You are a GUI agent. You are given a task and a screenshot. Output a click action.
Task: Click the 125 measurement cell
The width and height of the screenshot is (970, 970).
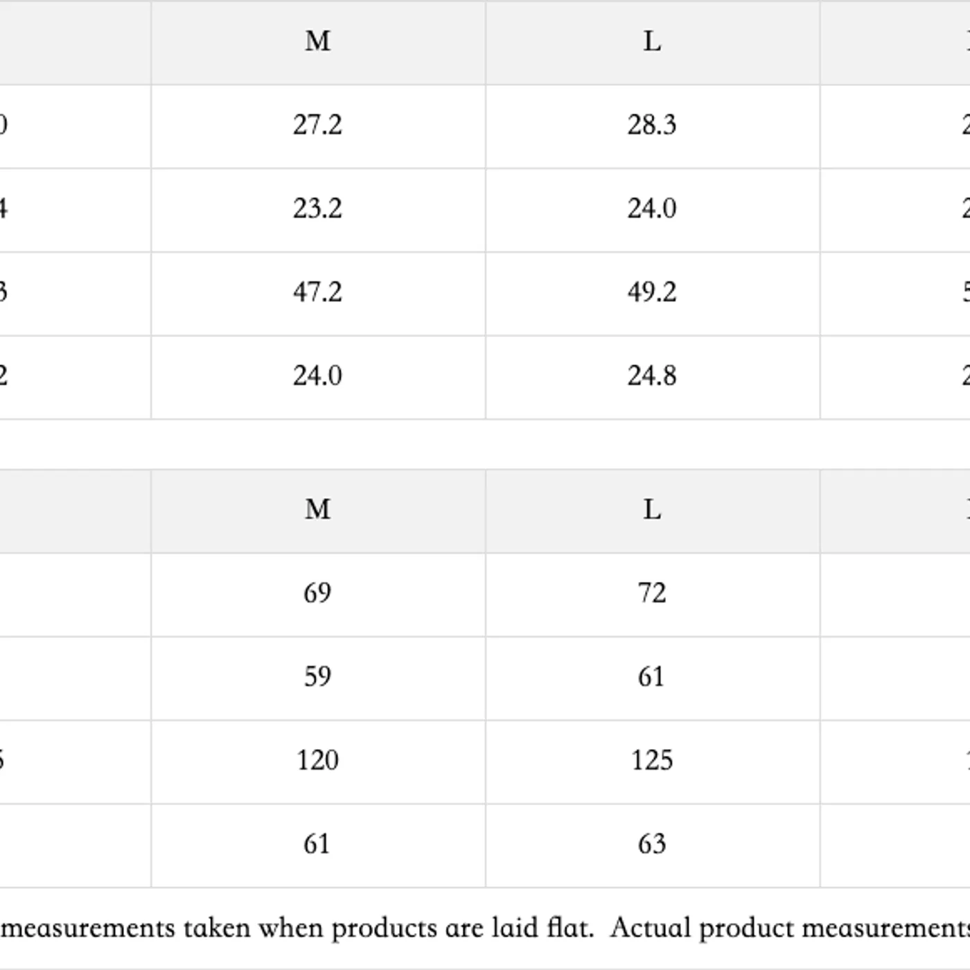click(x=652, y=761)
